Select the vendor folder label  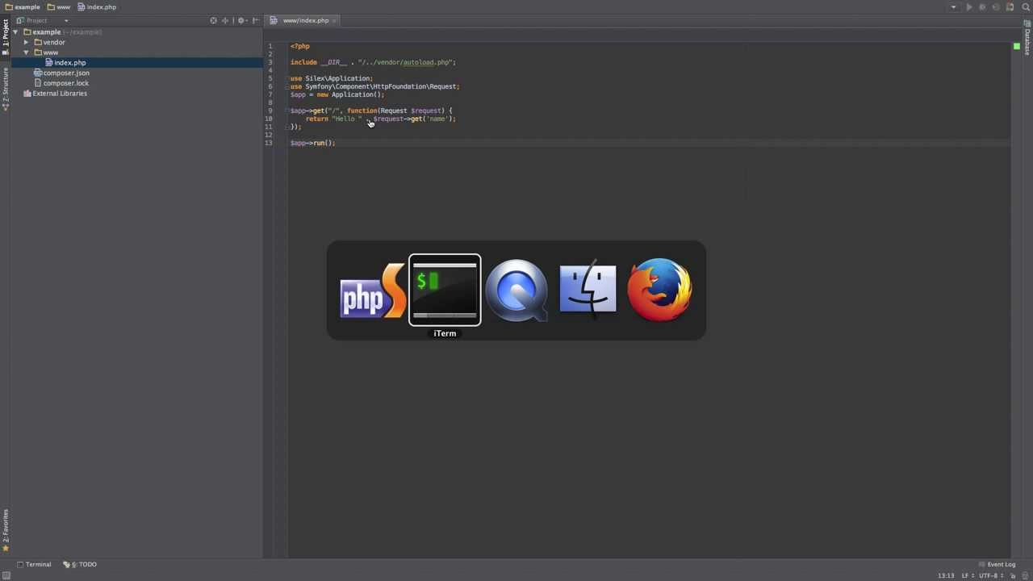click(54, 42)
